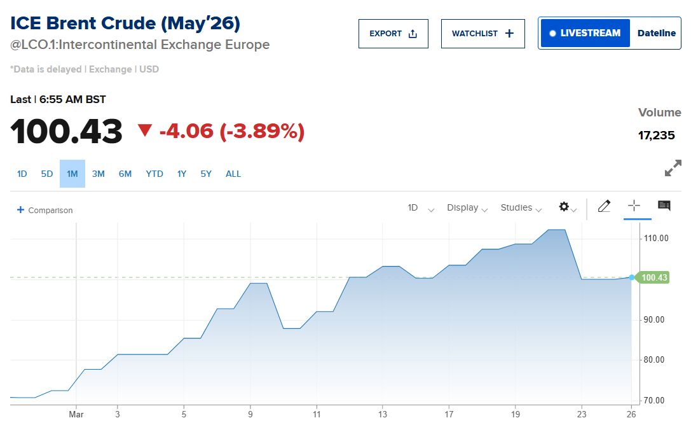Toggle the crosshair tool icon

[634, 206]
